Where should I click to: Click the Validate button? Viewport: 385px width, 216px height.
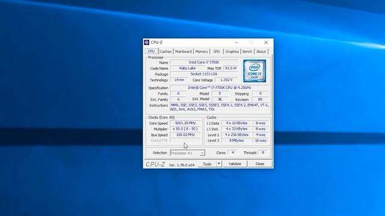[235, 164]
